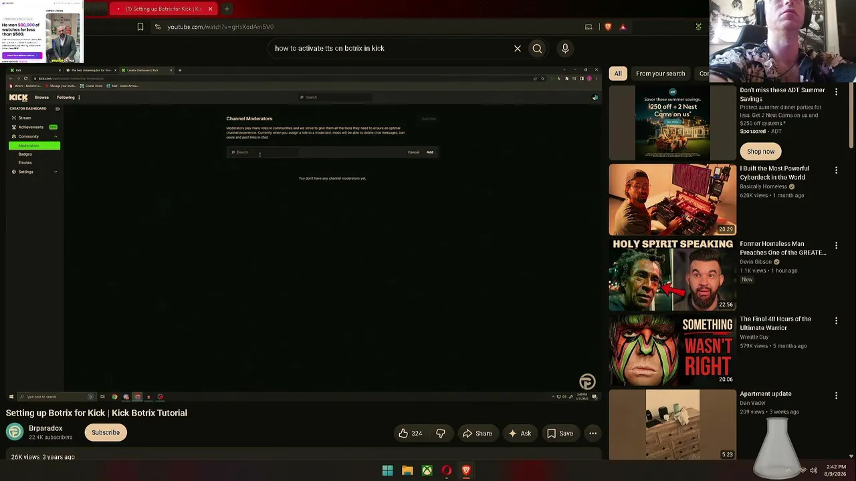Click the YouTube search magnifier button
The height and width of the screenshot is (481, 856).
pos(537,48)
